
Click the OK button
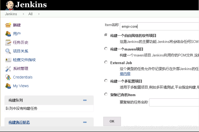(112, 121)
